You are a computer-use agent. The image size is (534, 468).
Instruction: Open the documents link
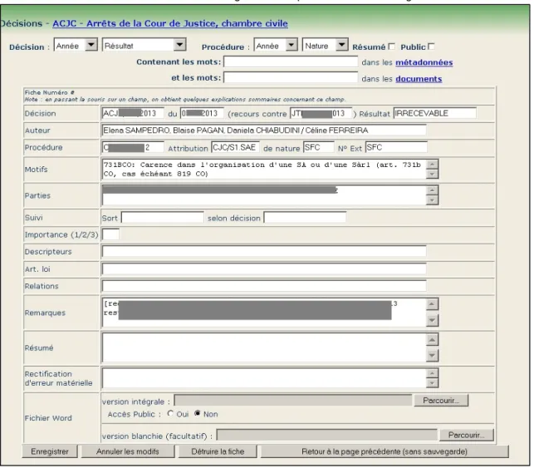[x=419, y=79]
